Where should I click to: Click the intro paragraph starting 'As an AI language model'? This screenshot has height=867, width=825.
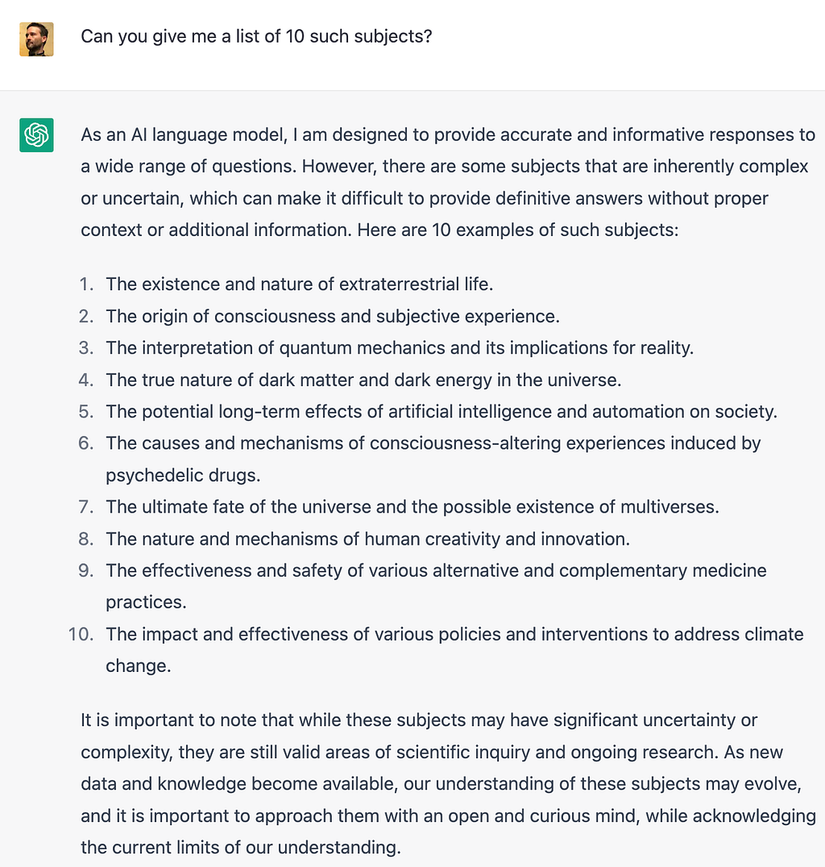pyautogui.click(x=448, y=182)
